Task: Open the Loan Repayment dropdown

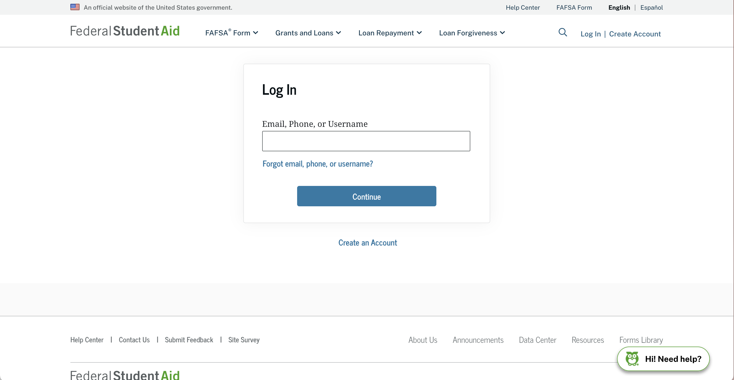Action: point(390,33)
